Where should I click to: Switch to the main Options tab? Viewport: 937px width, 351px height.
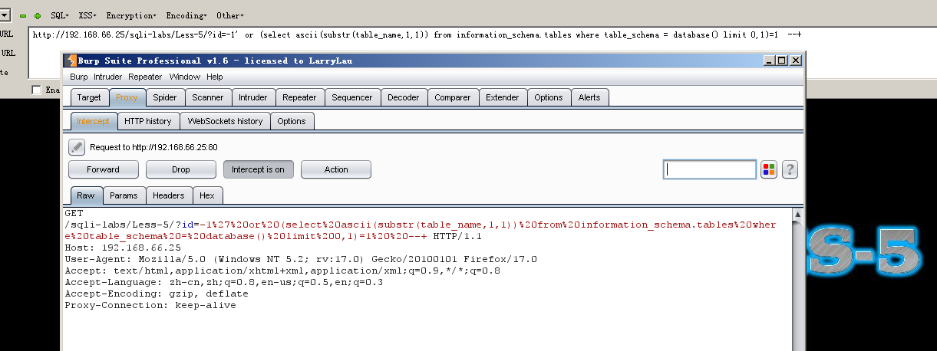coord(549,97)
